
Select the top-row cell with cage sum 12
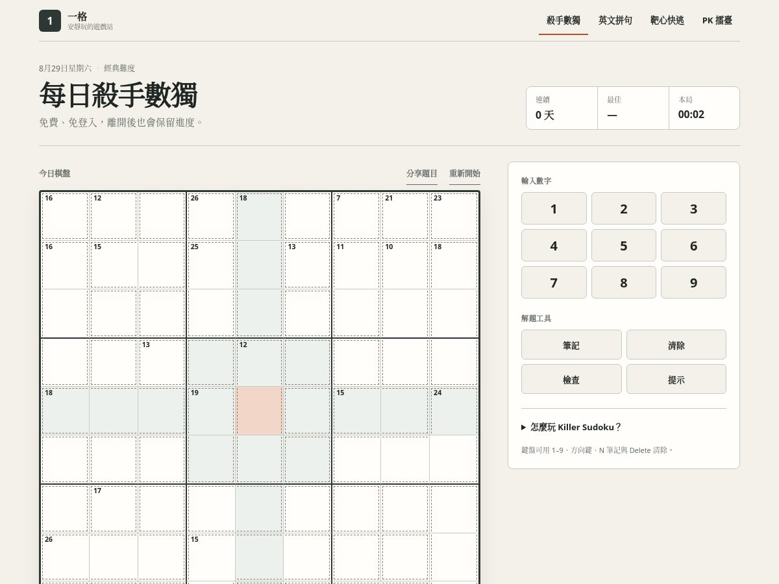[x=114, y=216]
